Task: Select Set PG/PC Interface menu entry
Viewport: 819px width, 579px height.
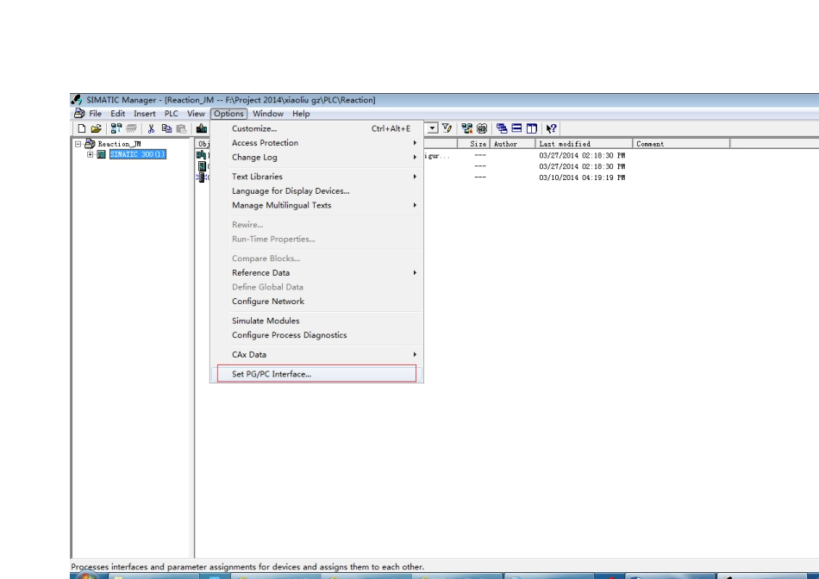Action: click(x=272, y=374)
